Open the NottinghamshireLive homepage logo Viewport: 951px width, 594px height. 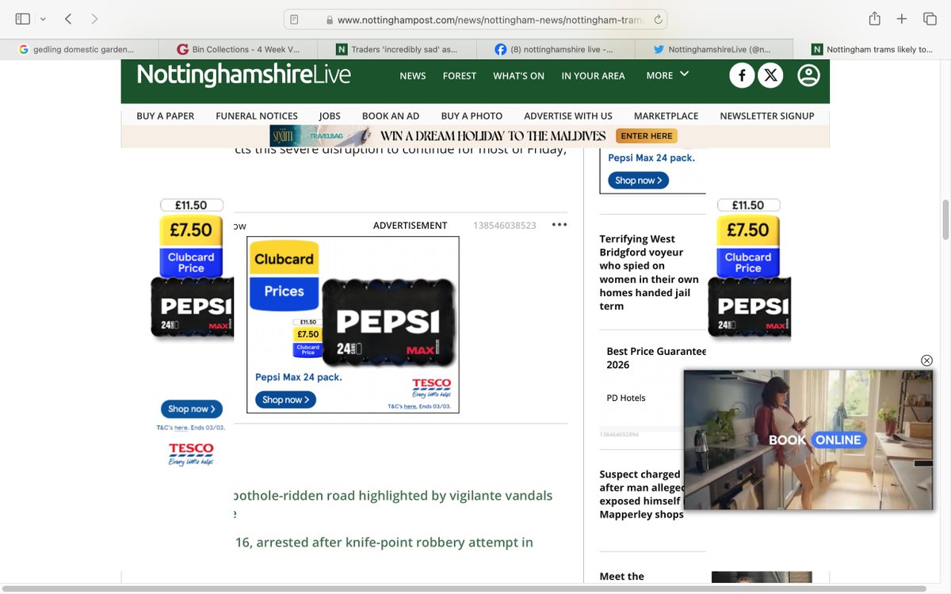(x=243, y=74)
